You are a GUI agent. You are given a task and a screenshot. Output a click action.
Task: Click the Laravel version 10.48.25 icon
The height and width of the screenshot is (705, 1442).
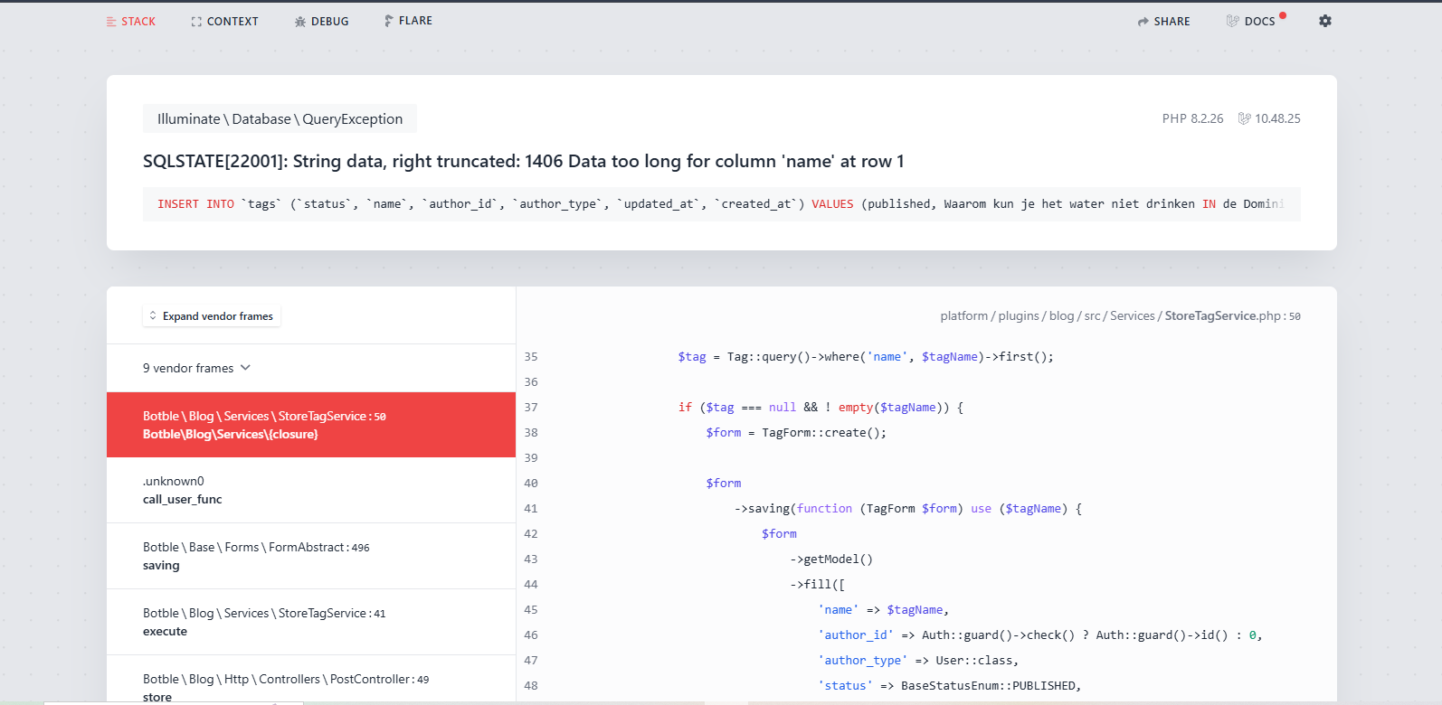pos(1245,118)
